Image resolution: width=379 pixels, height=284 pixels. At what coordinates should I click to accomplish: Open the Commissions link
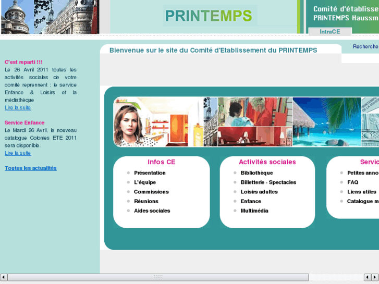[151, 192]
